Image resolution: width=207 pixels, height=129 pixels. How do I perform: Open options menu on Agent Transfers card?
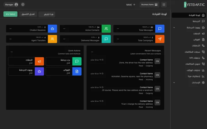click(x=10, y=39)
